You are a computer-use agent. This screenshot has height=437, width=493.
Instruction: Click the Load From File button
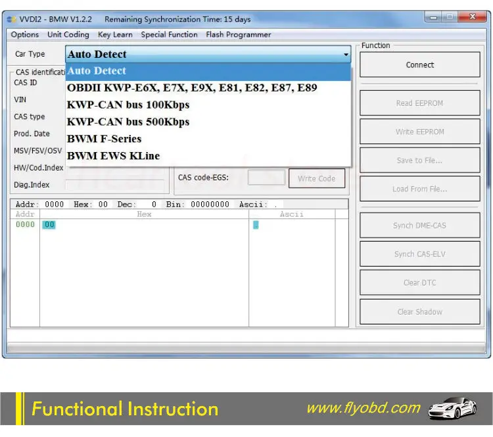tap(420, 189)
